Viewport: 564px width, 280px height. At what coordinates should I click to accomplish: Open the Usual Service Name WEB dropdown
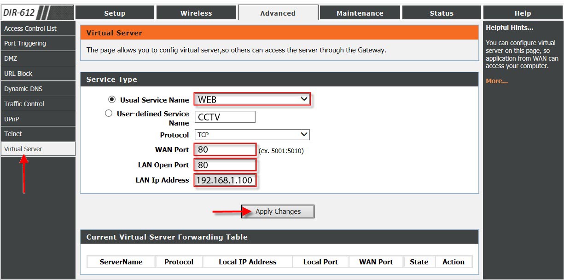(x=252, y=99)
